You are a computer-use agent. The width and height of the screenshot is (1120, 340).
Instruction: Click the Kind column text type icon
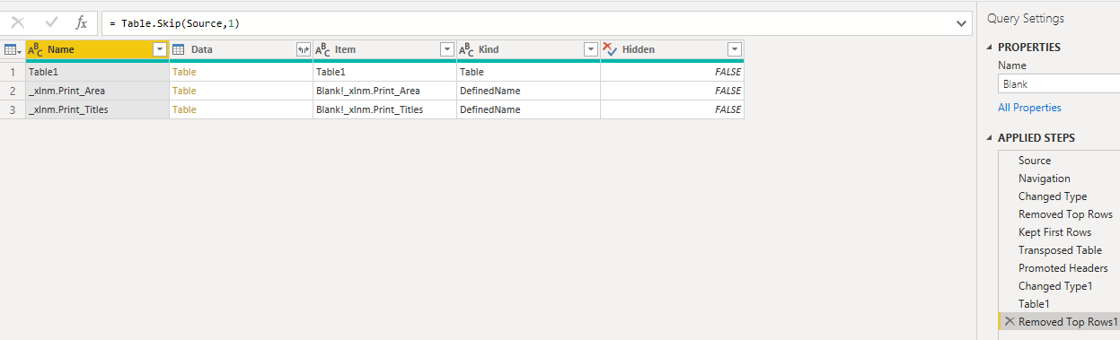[x=467, y=50]
